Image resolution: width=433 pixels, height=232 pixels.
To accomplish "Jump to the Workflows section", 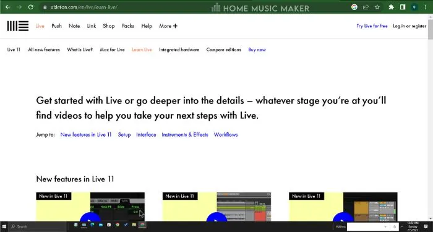I will click(226, 135).
